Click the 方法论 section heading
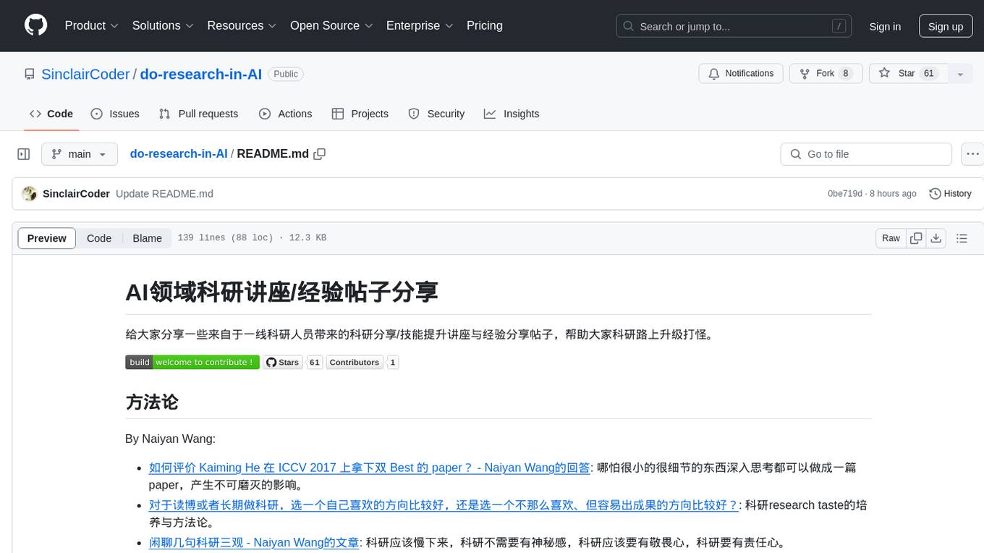 pos(152,402)
